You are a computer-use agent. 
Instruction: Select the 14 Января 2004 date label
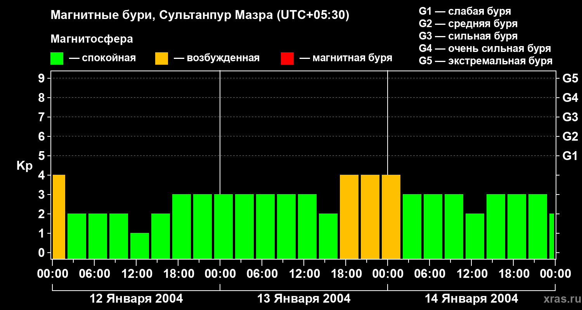(471, 298)
